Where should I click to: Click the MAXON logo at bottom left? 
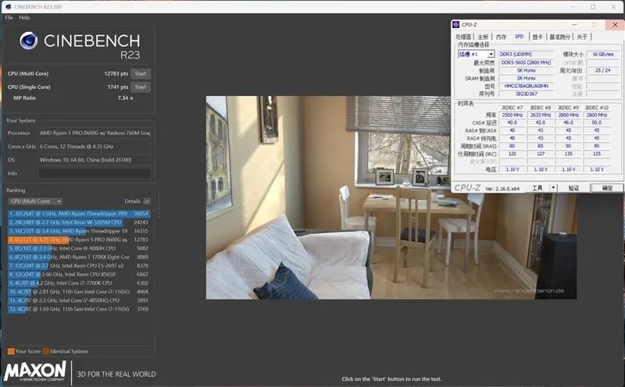35,370
